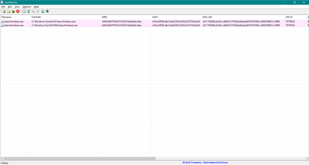Viewport: 309px width, 165px height.
Task: Select the C:\Windows\System32\SearchIndexer.exe path cell
Action: pos(54,22)
